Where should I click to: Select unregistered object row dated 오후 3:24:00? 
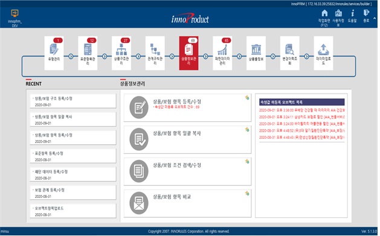click(x=301, y=124)
